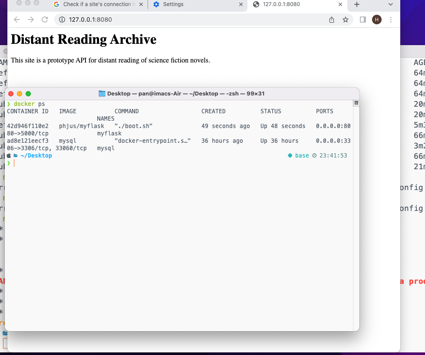425x355 pixels.
Task: Click the "./boot.sh" command text
Action: pos(134,126)
